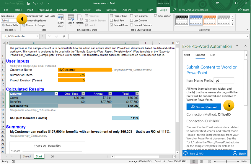Viewport: 251px width, 164px height.
Task: Open the One Time filter dropdown
Action: point(83,94)
